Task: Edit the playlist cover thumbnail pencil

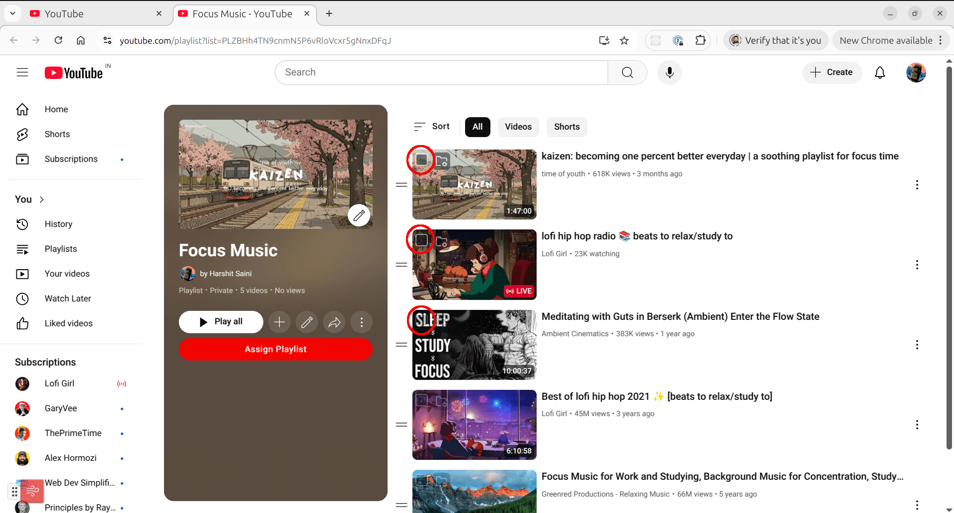Action: [x=359, y=215]
